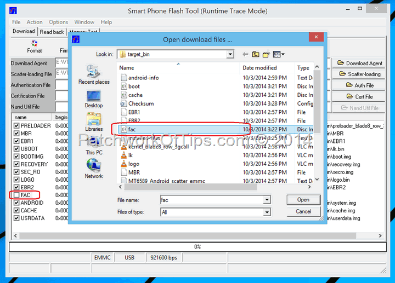Enable the FAC checkbox
Image resolution: width=395 pixels, height=283 pixels.
[16, 195]
